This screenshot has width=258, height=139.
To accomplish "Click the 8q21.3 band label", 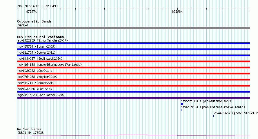I will pos(23,25).
